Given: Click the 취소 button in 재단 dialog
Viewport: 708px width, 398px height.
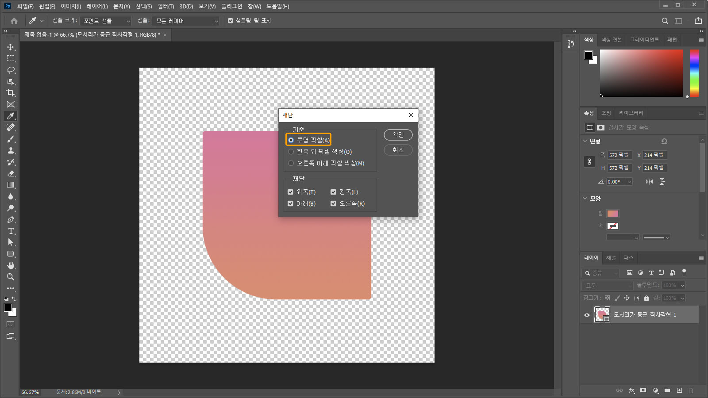Looking at the screenshot, I should click(398, 150).
